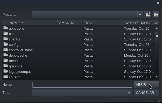Viewport: 162px width, 103px height.
Task: Select the appcache folder icon
Action: [x=5, y=28]
